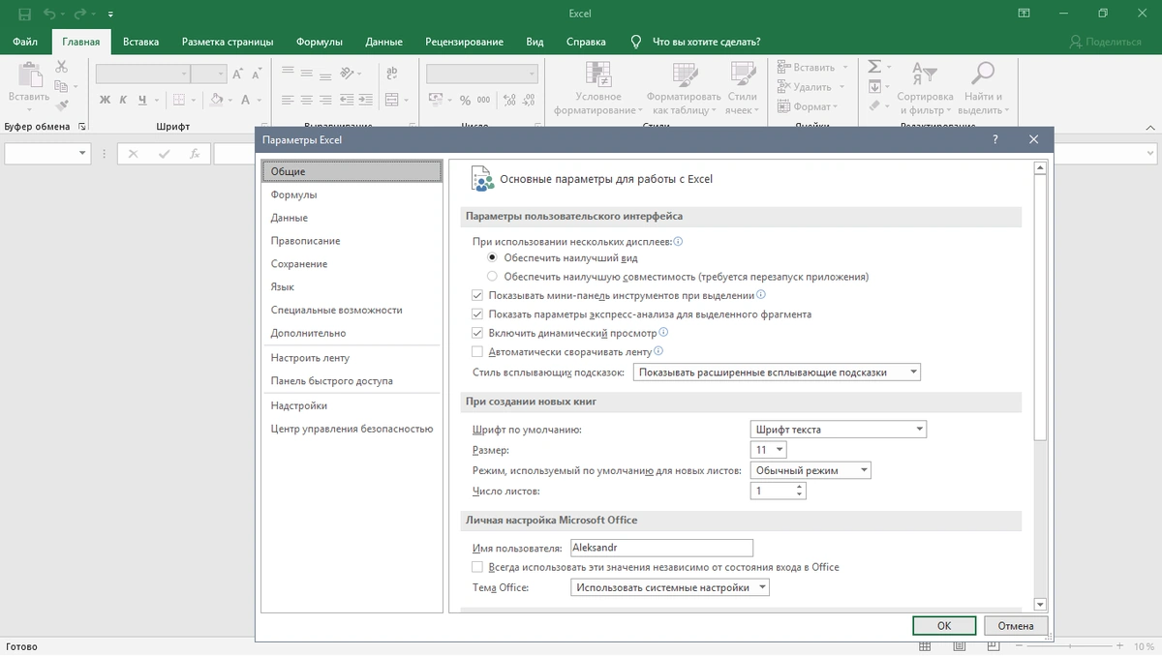Open the ribbon number format combo box

click(482, 74)
